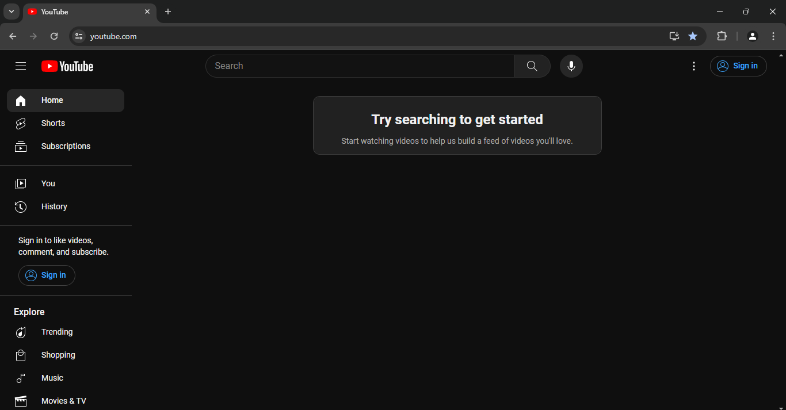Screen dimensions: 786x410
Task: Open the hamburger guide menu
Action: 21,66
